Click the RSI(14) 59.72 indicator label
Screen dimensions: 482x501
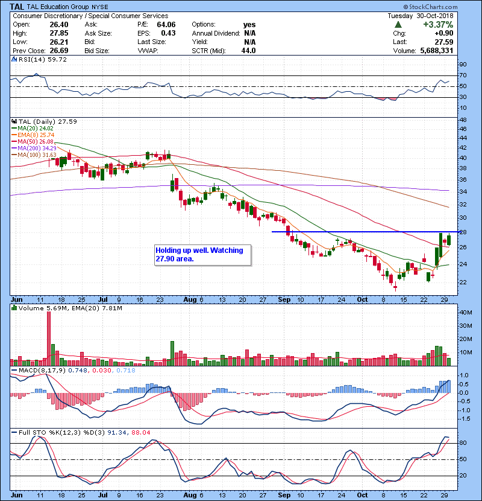[43, 59]
